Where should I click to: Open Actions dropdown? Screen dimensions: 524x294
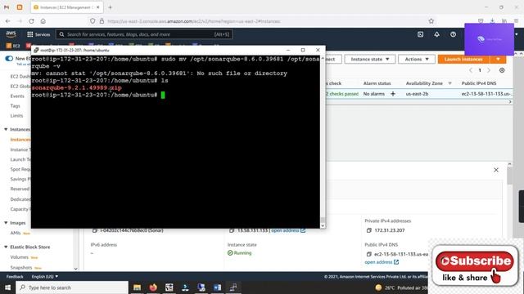[417, 59]
